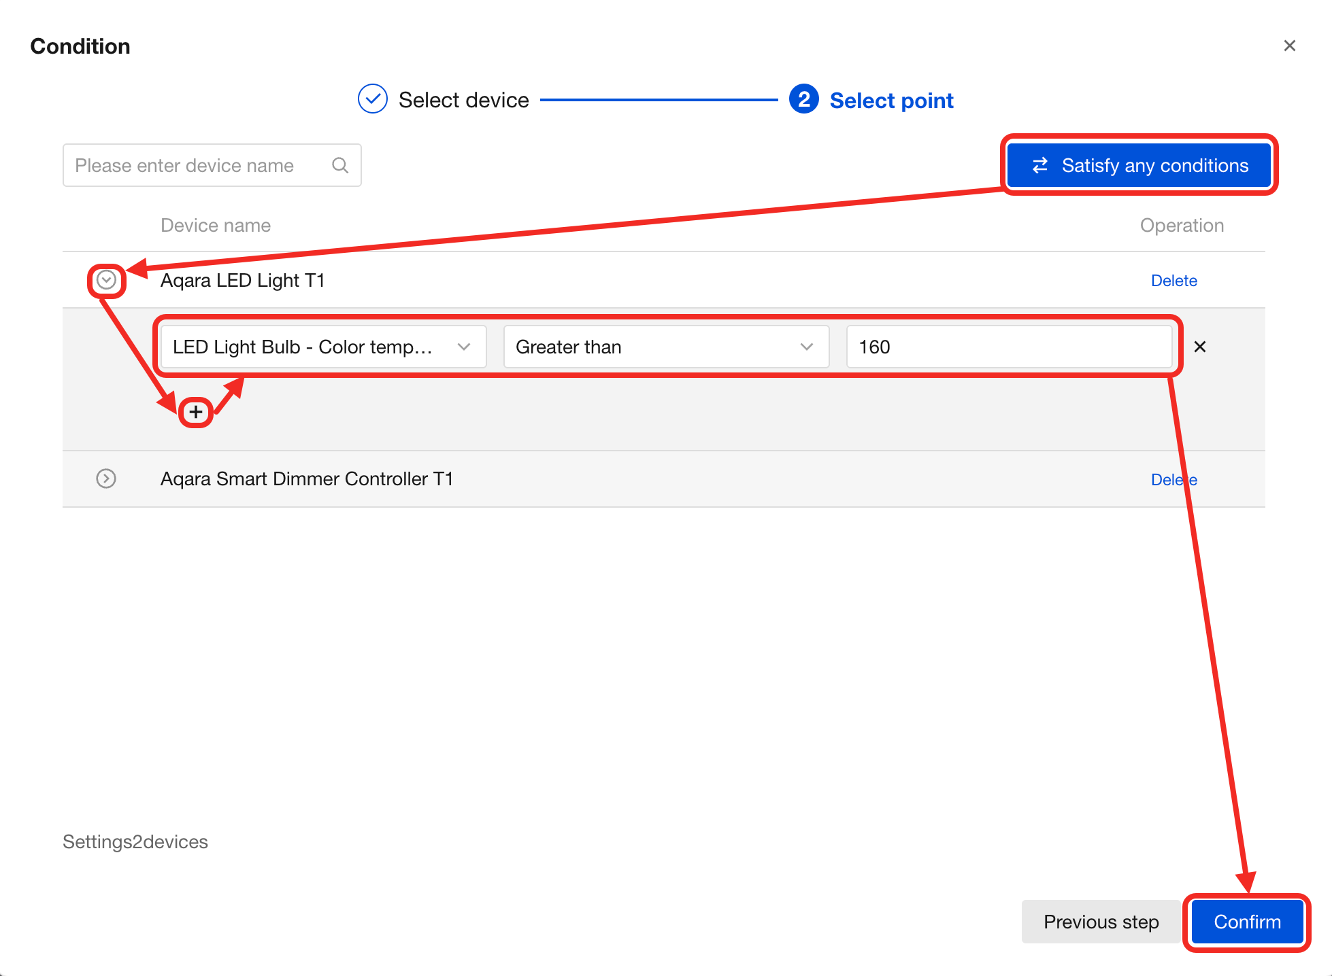Click the value field containing 160
The image size is (1332, 976).
(1008, 347)
